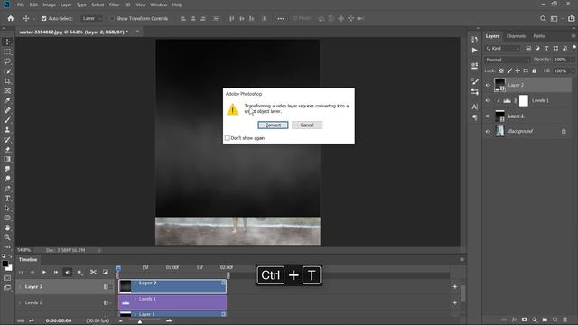Toggle lock transparent pixels icon
Viewport: 578px width, 325px height.
[x=501, y=70]
